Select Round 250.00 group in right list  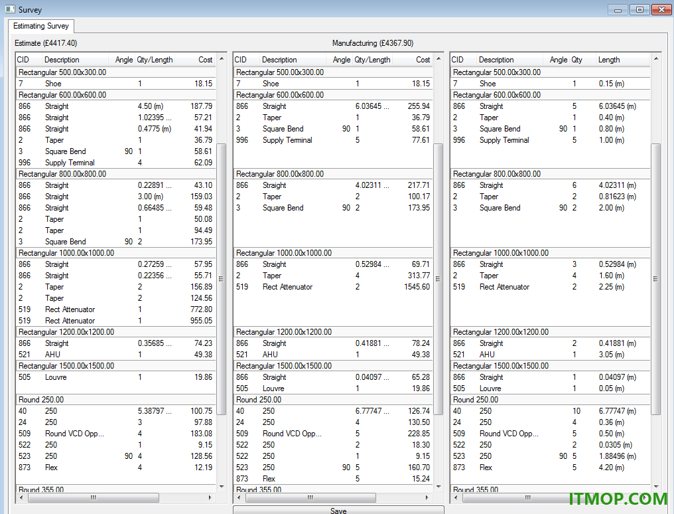click(550, 400)
